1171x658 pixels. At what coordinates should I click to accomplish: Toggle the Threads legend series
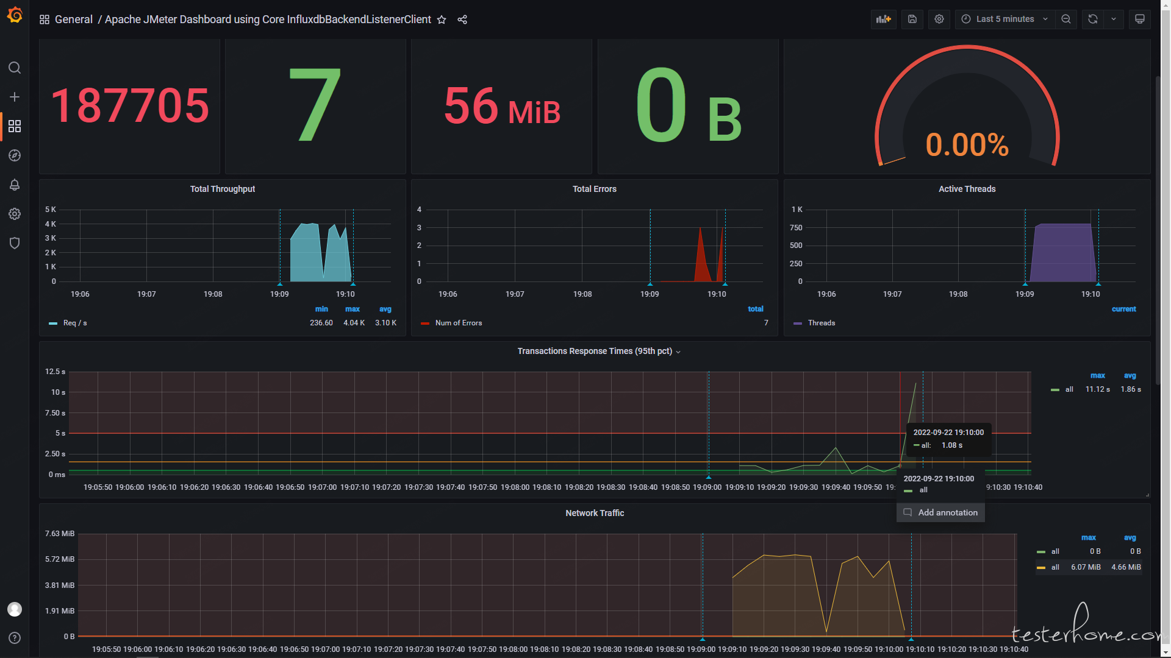[822, 324]
